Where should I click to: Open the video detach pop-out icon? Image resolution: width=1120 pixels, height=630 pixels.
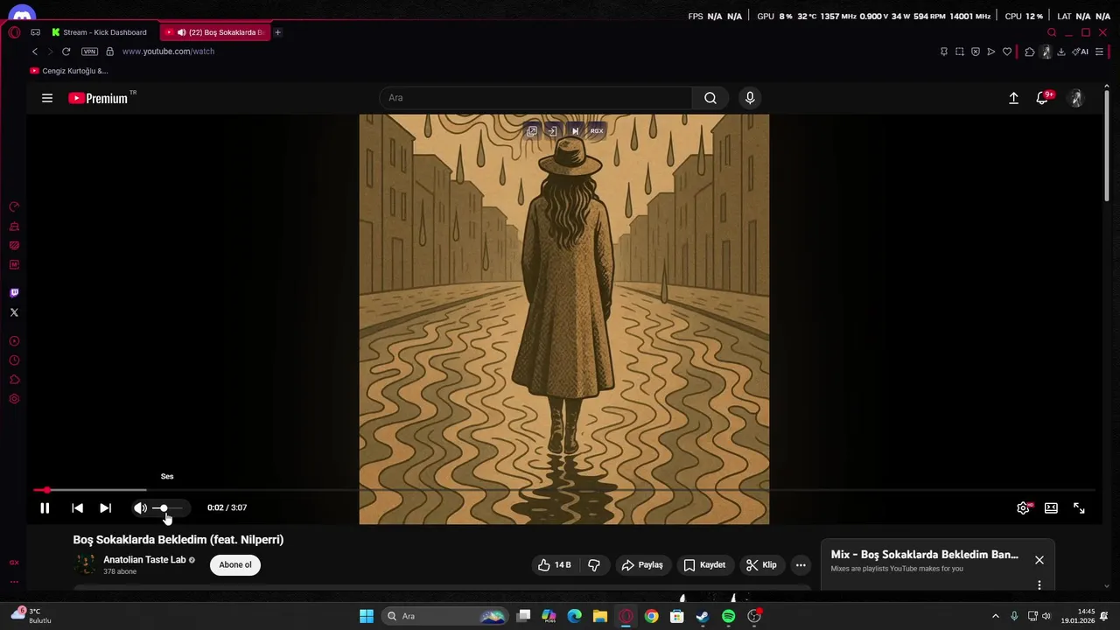tap(531, 131)
